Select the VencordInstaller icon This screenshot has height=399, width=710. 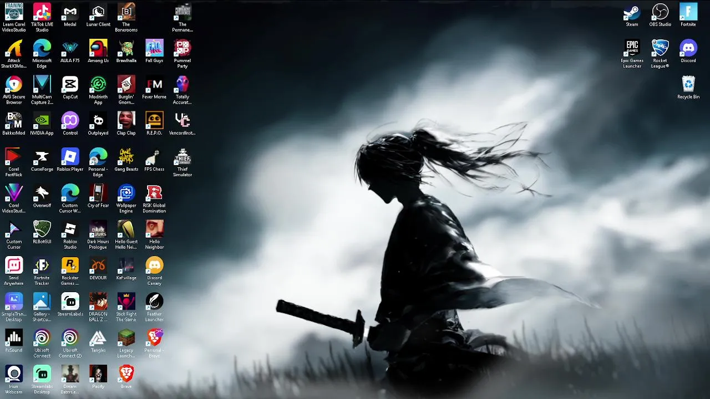182,124
